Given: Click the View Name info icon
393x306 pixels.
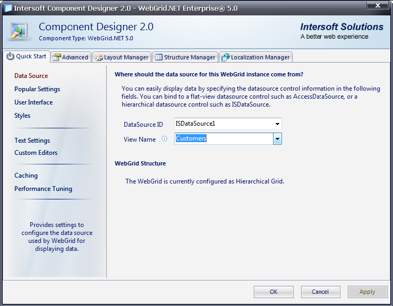Looking at the screenshot, I should pyautogui.click(x=165, y=139).
